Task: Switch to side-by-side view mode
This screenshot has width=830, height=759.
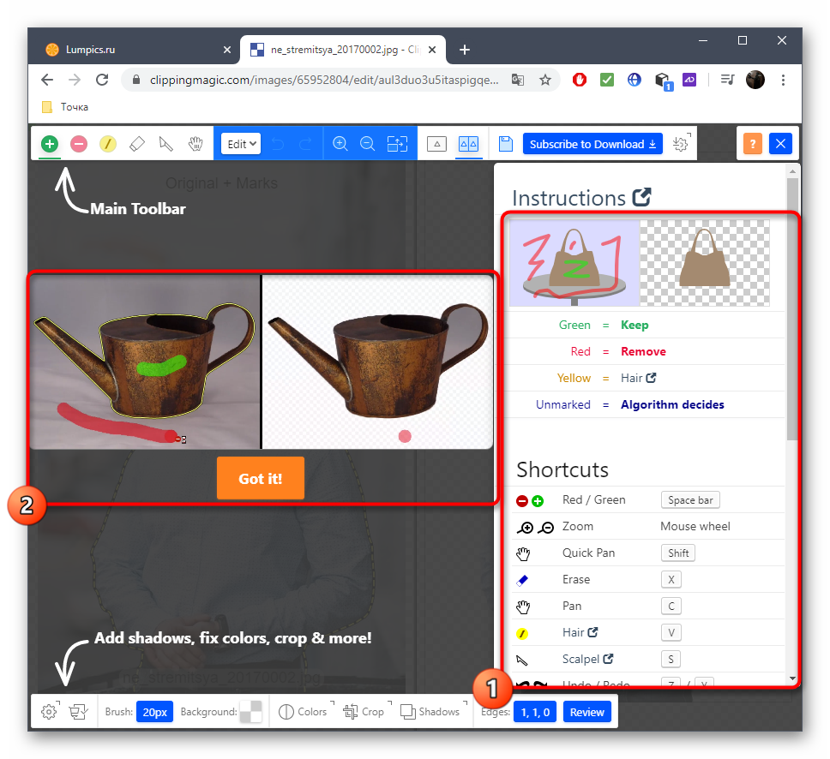Action: (468, 144)
